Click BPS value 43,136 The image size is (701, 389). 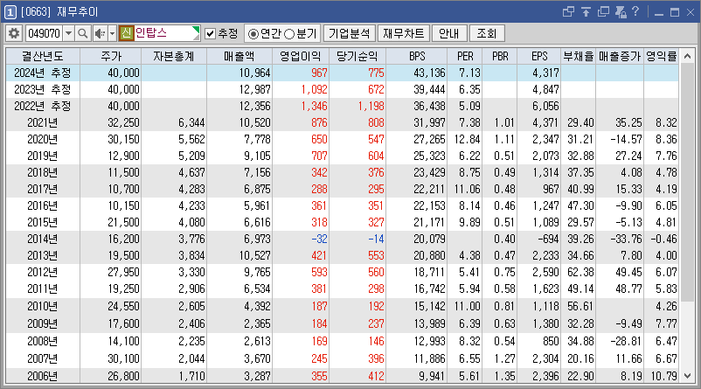(430, 73)
